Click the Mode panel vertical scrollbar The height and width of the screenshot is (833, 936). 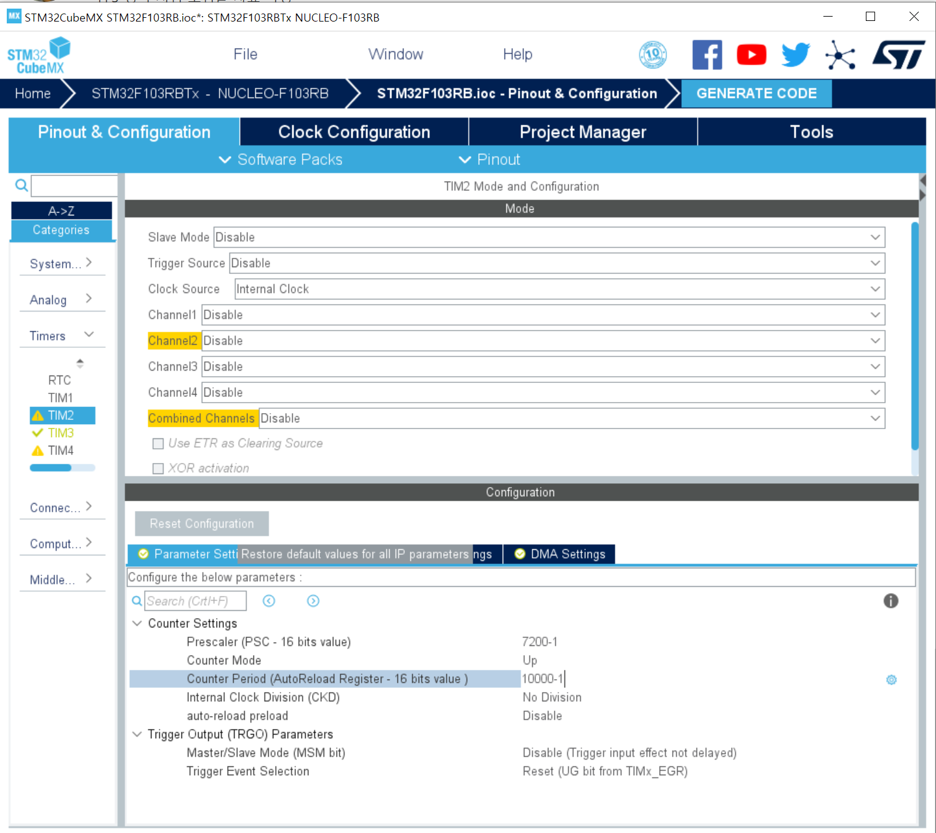915,336
